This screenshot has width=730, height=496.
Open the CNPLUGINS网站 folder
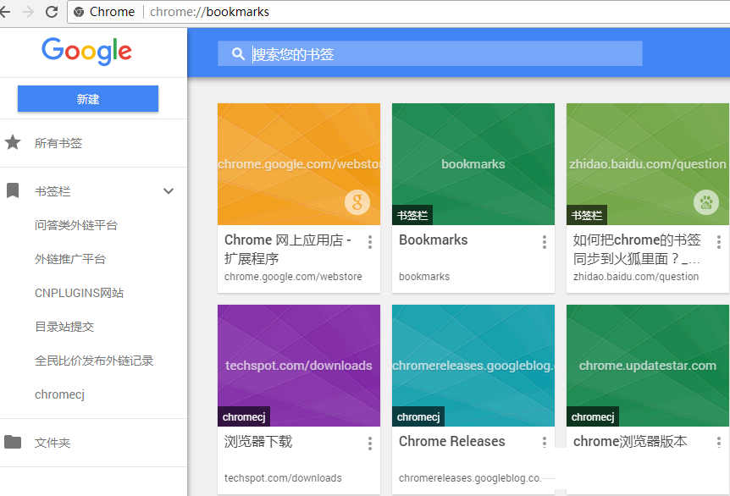(x=79, y=293)
